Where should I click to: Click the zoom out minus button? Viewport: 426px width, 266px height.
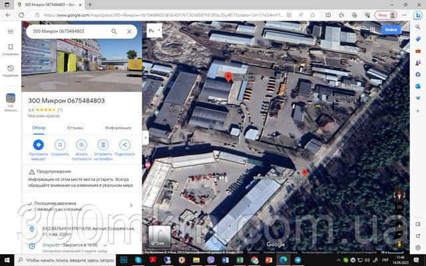399,234
